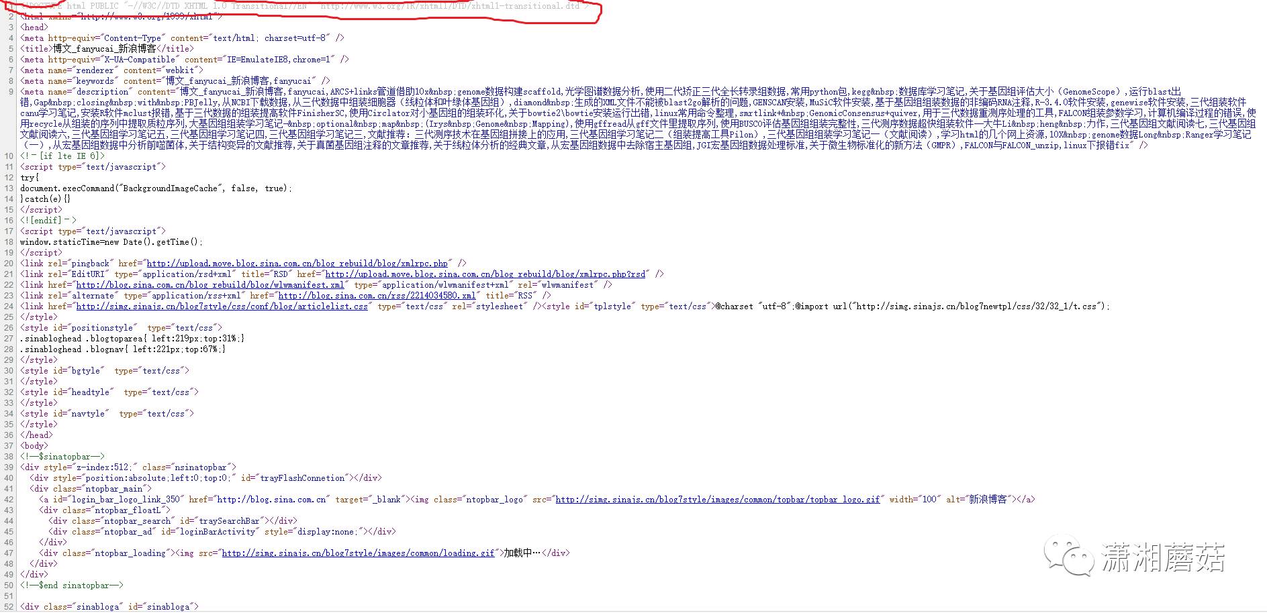Click the renderer meta webkit value
Screen dimensions: 1267x613
tap(181, 70)
